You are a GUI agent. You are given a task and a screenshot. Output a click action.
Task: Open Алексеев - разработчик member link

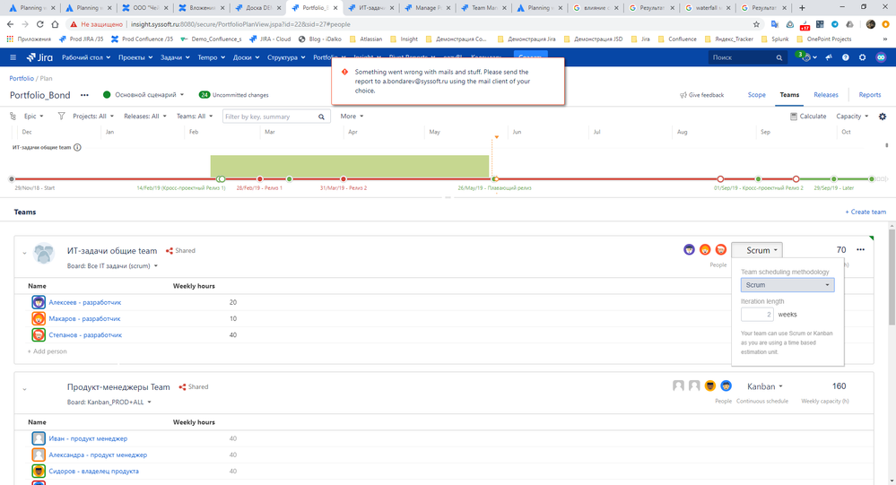point(84,302)
